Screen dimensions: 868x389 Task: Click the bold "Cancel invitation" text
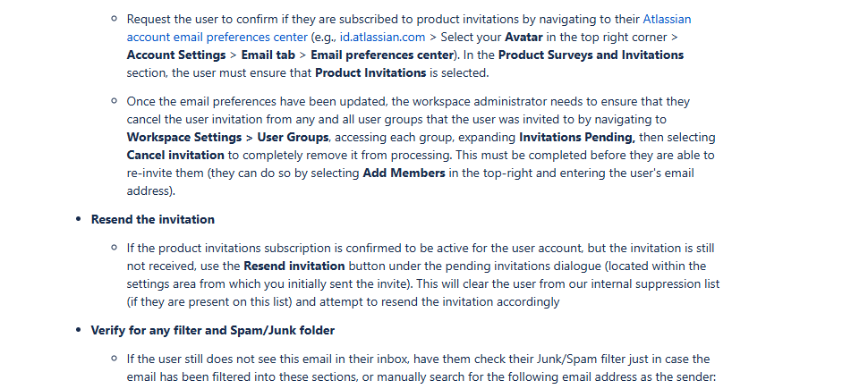[175, 155]
